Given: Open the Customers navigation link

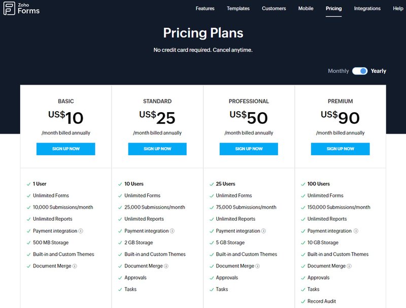Looking at the screenshot, I should [274, 9].
